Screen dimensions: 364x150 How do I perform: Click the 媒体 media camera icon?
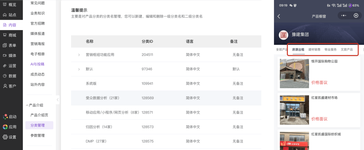coord(5,55)
